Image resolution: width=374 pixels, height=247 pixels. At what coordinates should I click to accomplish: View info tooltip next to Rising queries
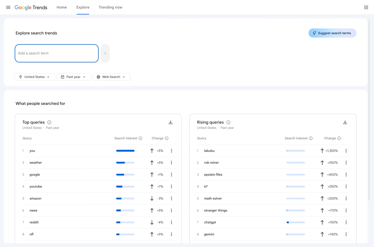click(228, 122)
